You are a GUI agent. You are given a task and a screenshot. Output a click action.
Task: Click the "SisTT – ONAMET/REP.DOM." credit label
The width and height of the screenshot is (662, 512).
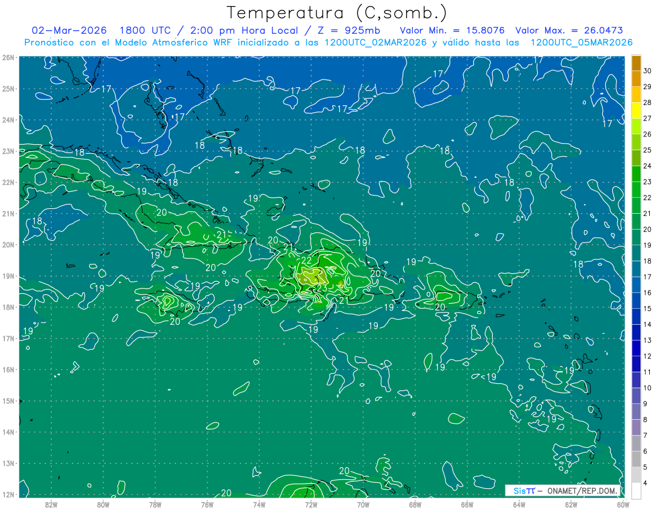click(x=563, y=490)
